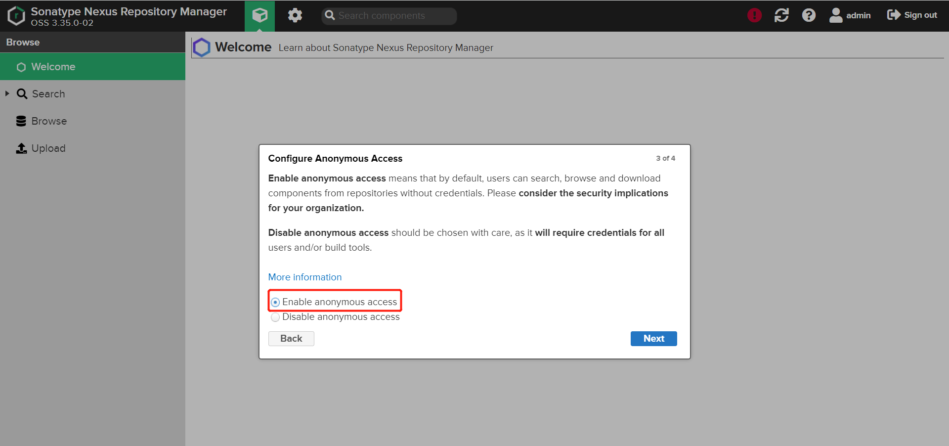This screenshot has width=949, height=446.
Task: Click the Upload icon in sidebar
Action: 21,148
